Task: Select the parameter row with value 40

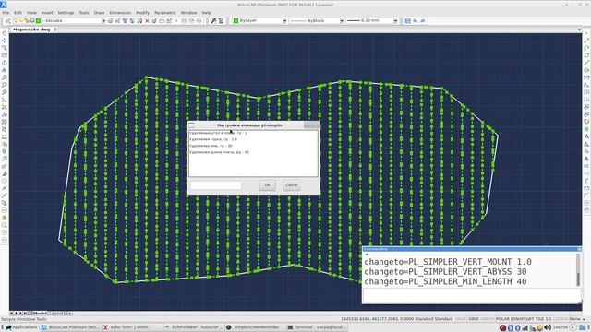Action: pos(253,152)
